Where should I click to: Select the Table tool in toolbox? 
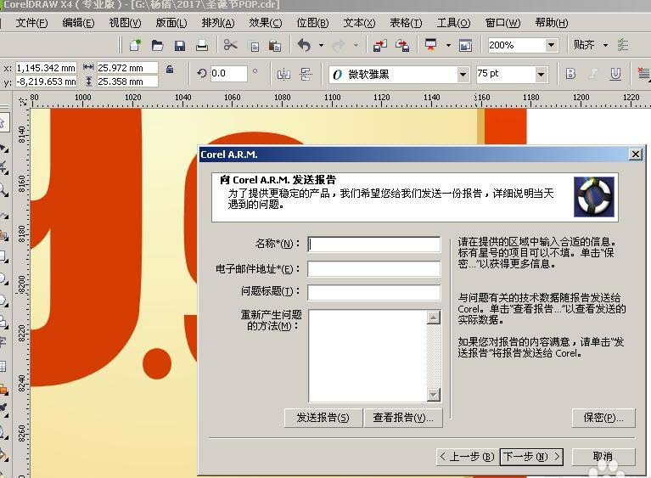click(x=3, y=366)
